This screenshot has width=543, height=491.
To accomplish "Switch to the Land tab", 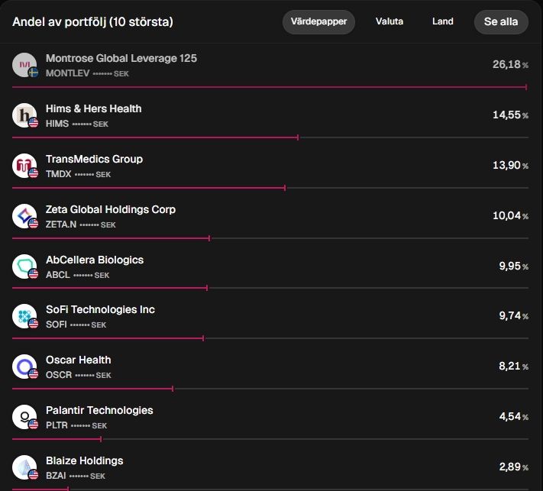I will point(443,22).
